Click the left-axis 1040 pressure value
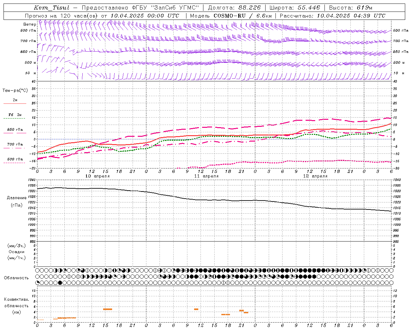This screenshot has width=410, height=328. [x=32, y=180]
